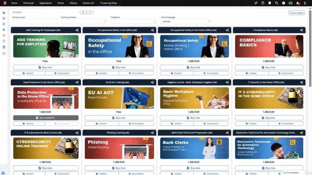Buy now the Compliance Basics course
This screenshot has width=312, height=175.
tap(269, 67)
